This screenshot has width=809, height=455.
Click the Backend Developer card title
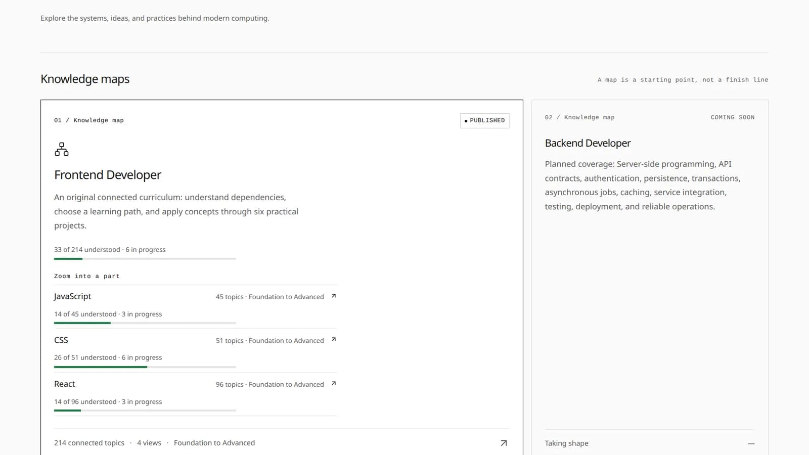pyautogui.click(x=588, y=143)
